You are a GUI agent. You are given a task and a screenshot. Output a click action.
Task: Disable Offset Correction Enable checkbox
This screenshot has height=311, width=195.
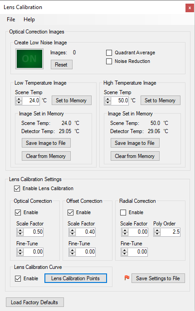click(71, 212)
